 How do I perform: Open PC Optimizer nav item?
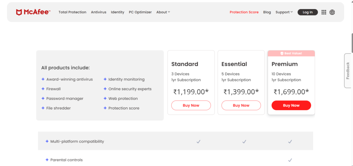140,12
